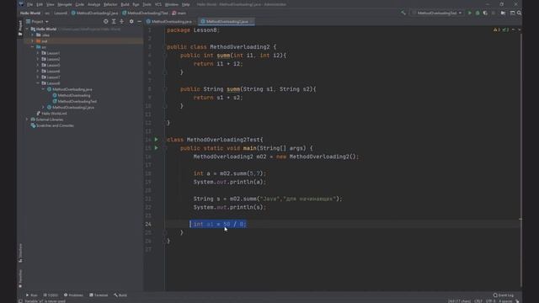Expand the Lesson2 package

(x=38, y=59)
